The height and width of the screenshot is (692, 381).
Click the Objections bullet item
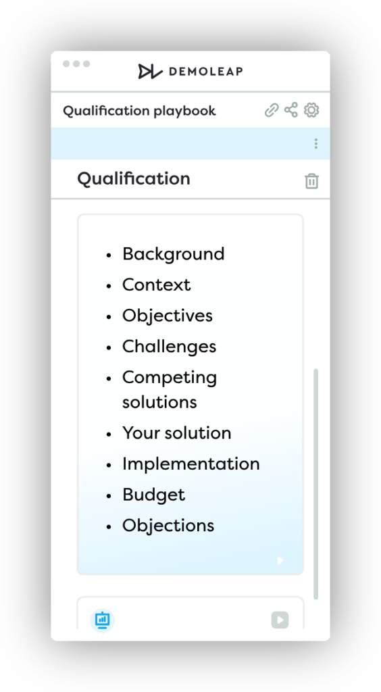(168, 526)
